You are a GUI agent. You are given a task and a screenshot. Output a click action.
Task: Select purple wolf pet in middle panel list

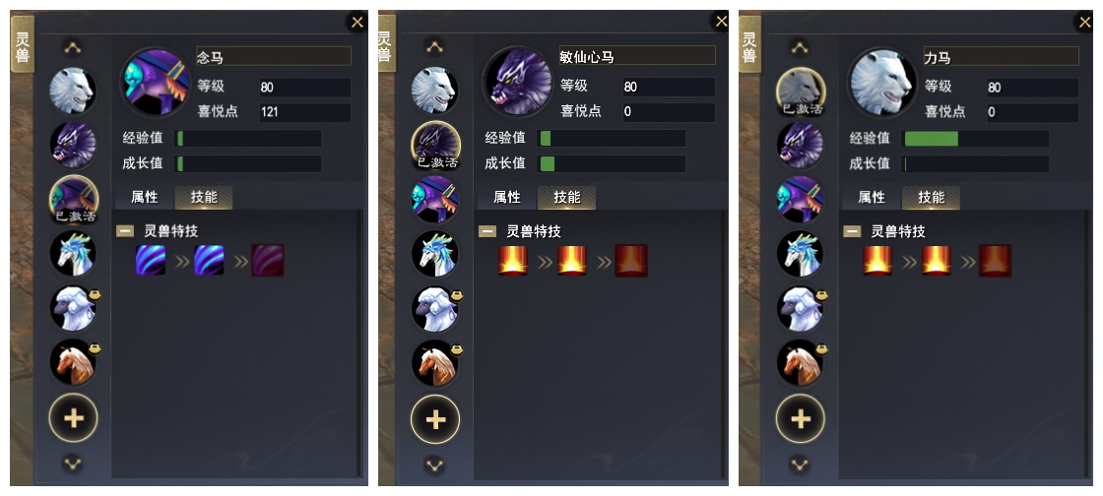click(435, 145)
